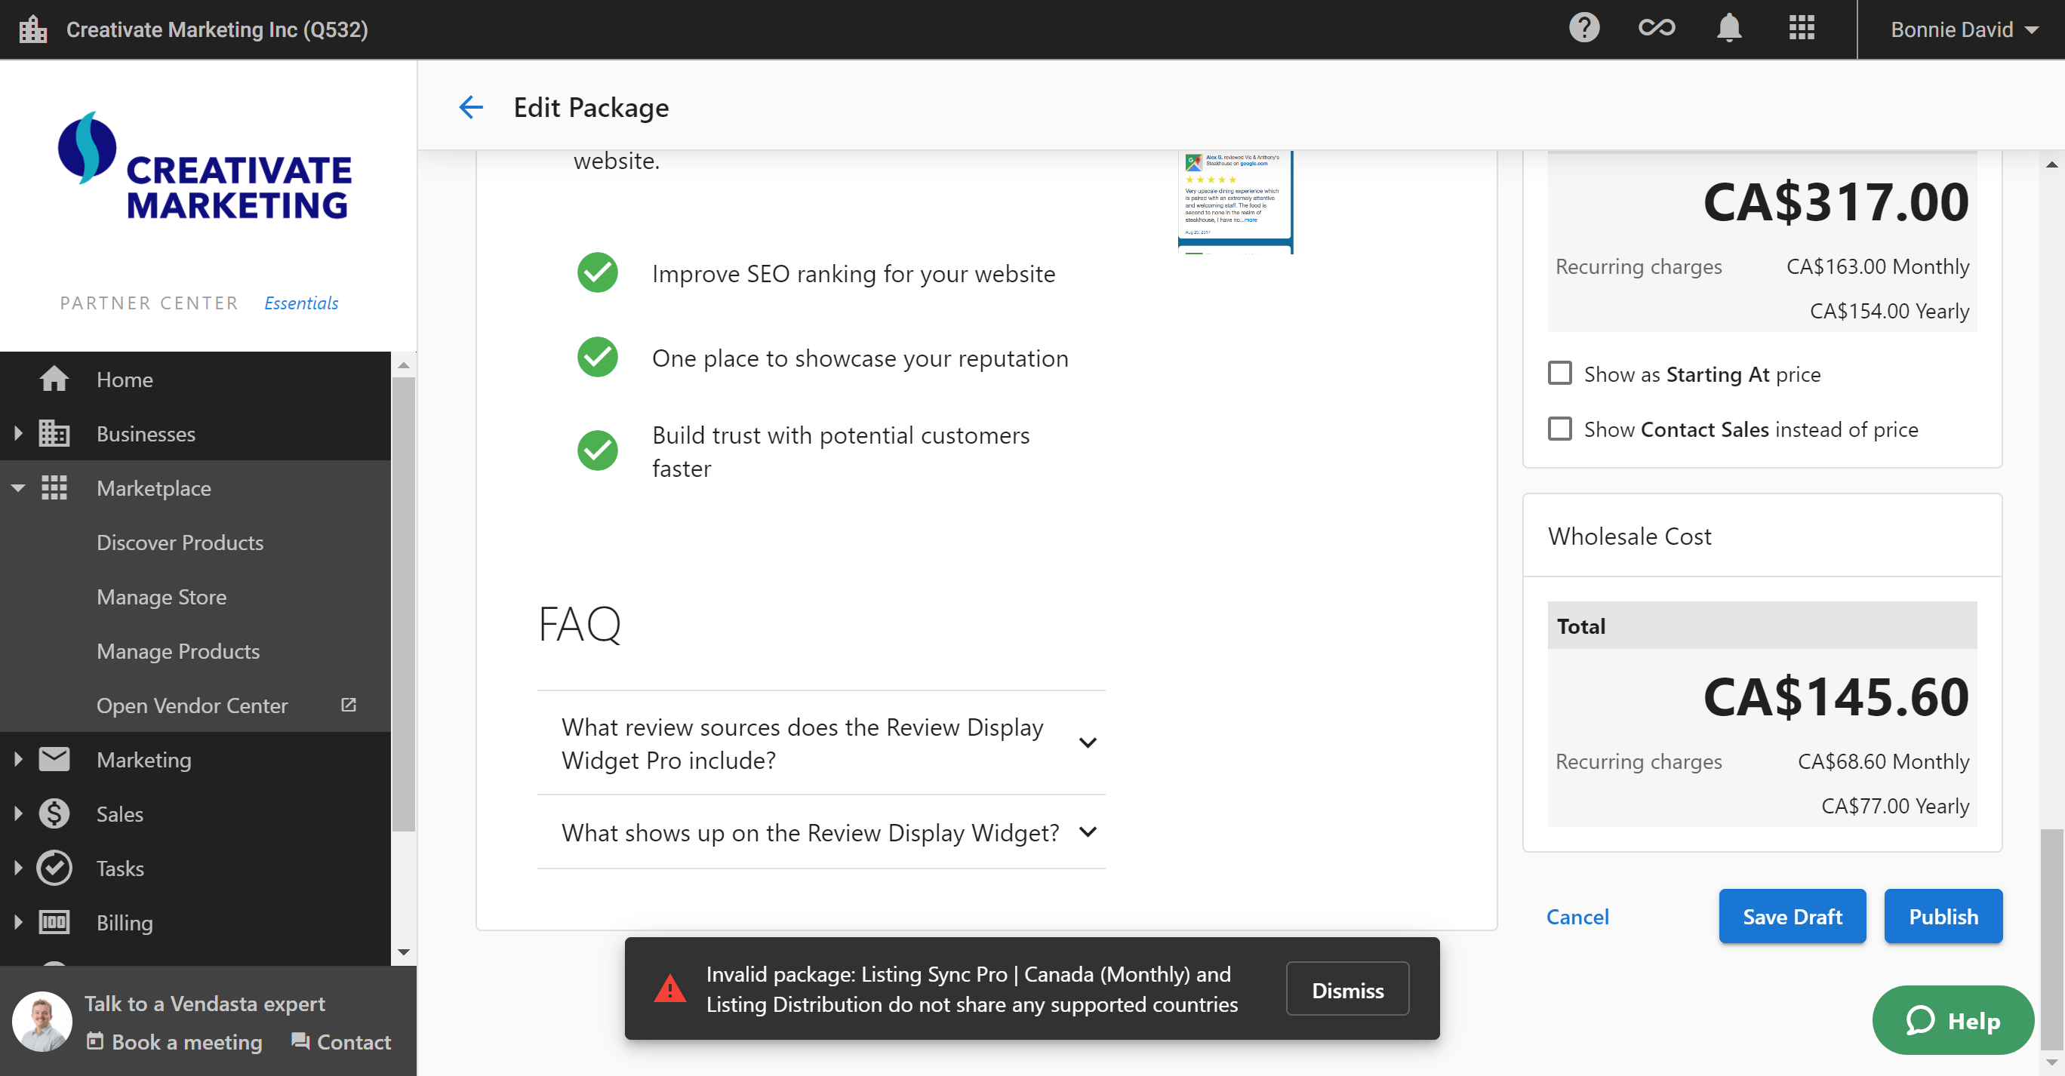
Task: Open the Bonnie David user menu
Action: click(x=1964, y=29)
